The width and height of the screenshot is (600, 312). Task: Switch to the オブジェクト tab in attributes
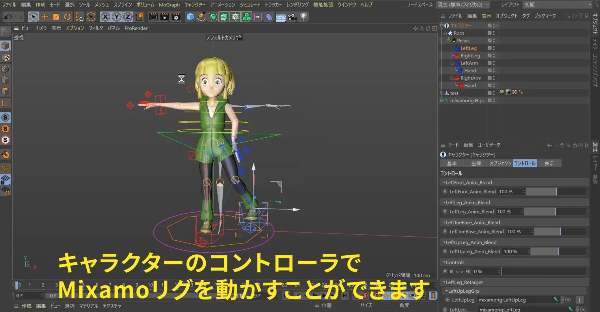(500, 163)
